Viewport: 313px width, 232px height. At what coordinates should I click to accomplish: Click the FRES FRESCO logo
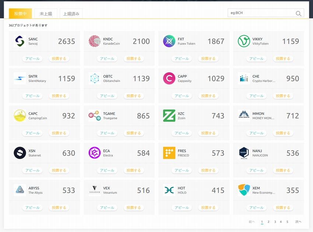click(x=169, y=153)
